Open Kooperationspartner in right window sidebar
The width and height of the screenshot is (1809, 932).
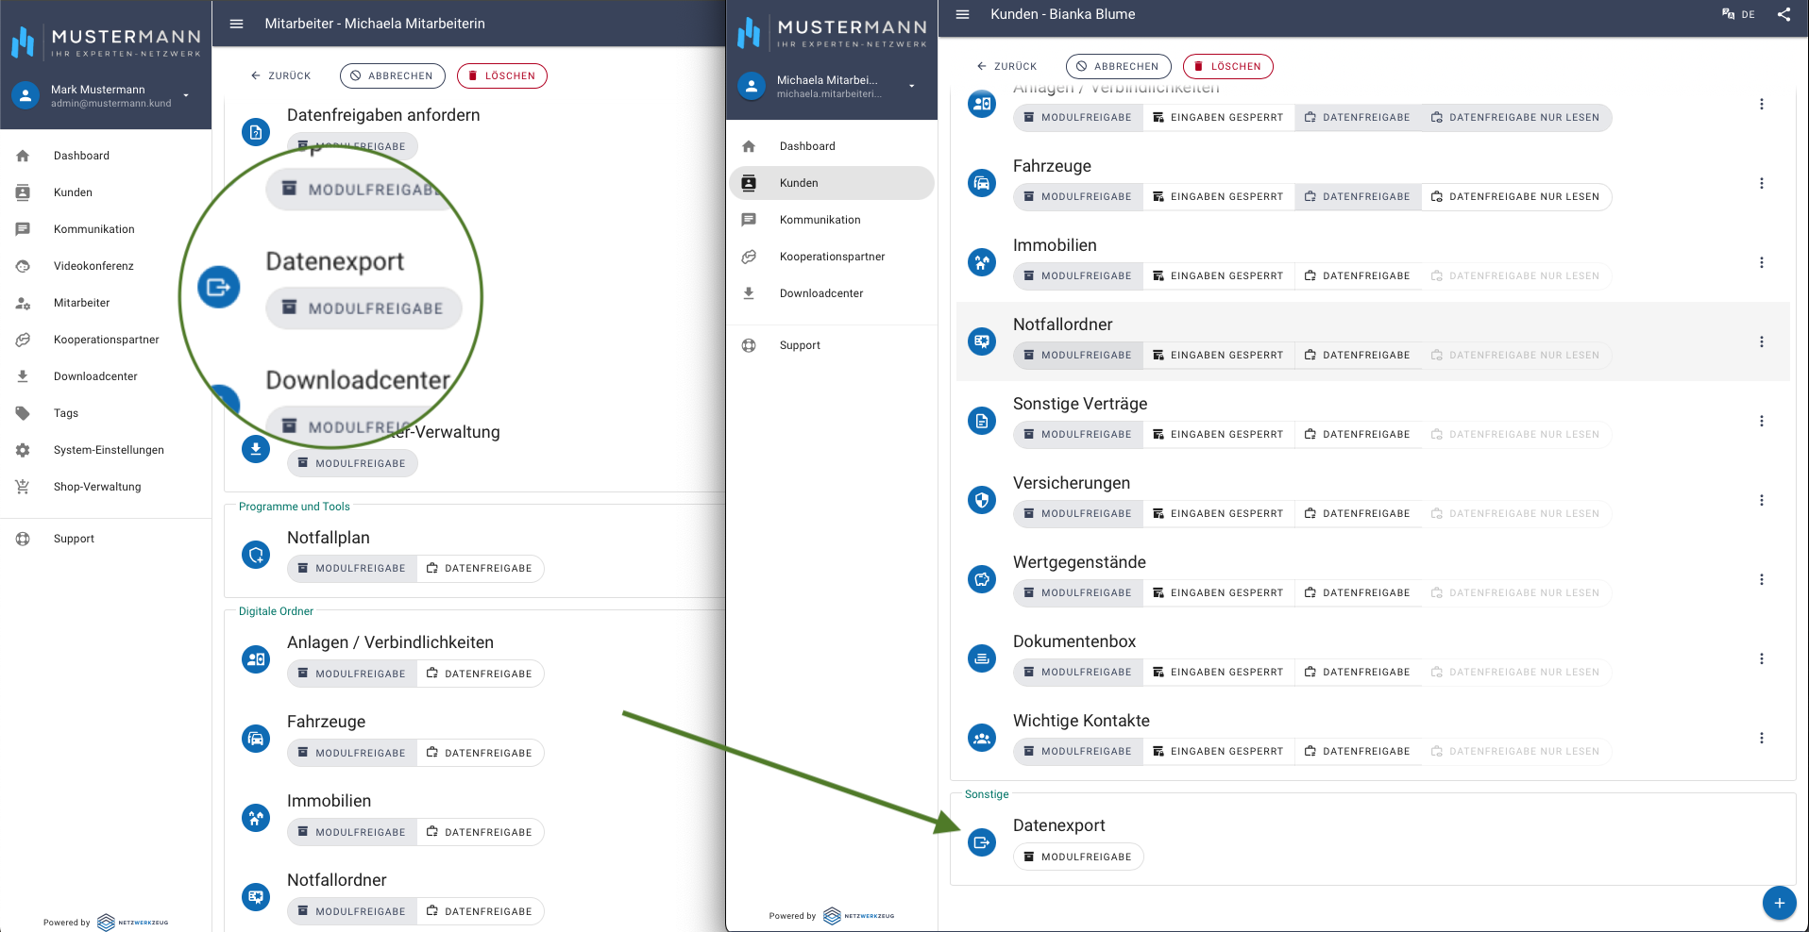(832, 257)
